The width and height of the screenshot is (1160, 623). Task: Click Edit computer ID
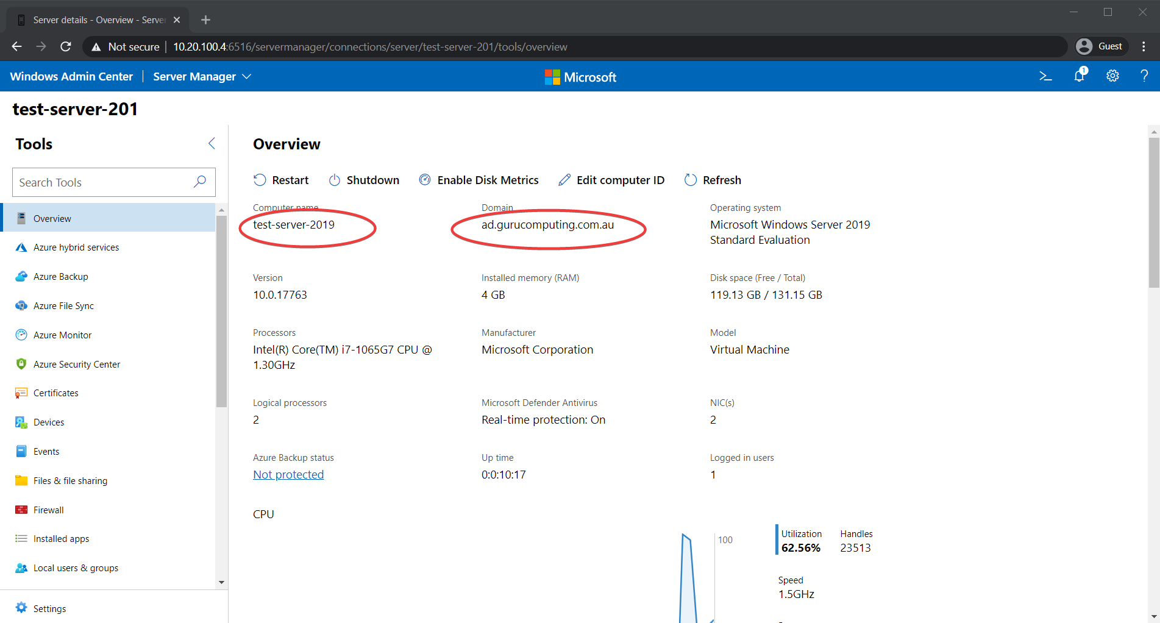tap(611, 180)
